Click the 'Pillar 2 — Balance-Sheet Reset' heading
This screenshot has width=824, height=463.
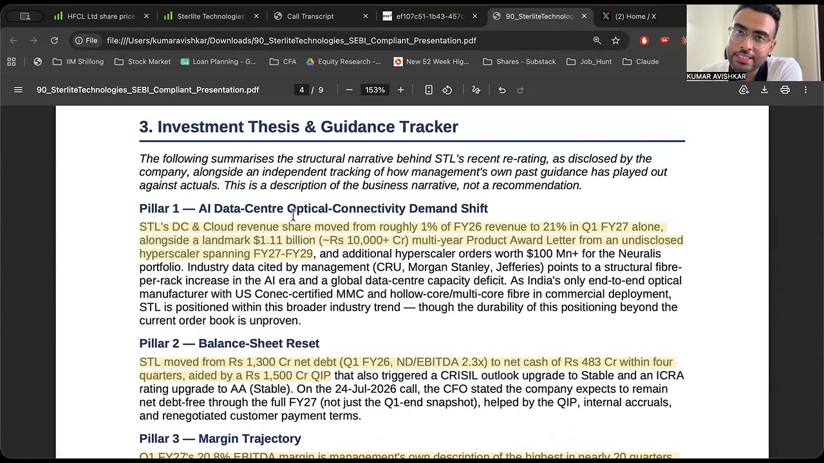[x=229, y=343]
